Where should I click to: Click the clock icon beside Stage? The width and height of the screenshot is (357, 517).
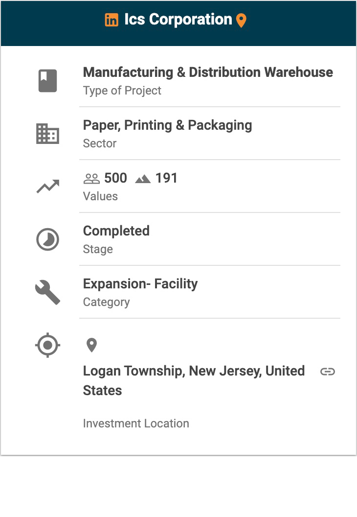[48, 240]
